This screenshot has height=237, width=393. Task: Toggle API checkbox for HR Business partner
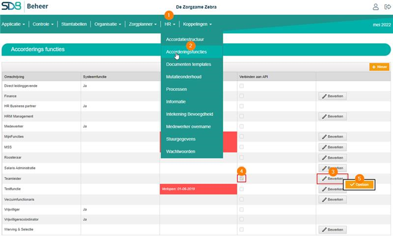tap(241, 106)
